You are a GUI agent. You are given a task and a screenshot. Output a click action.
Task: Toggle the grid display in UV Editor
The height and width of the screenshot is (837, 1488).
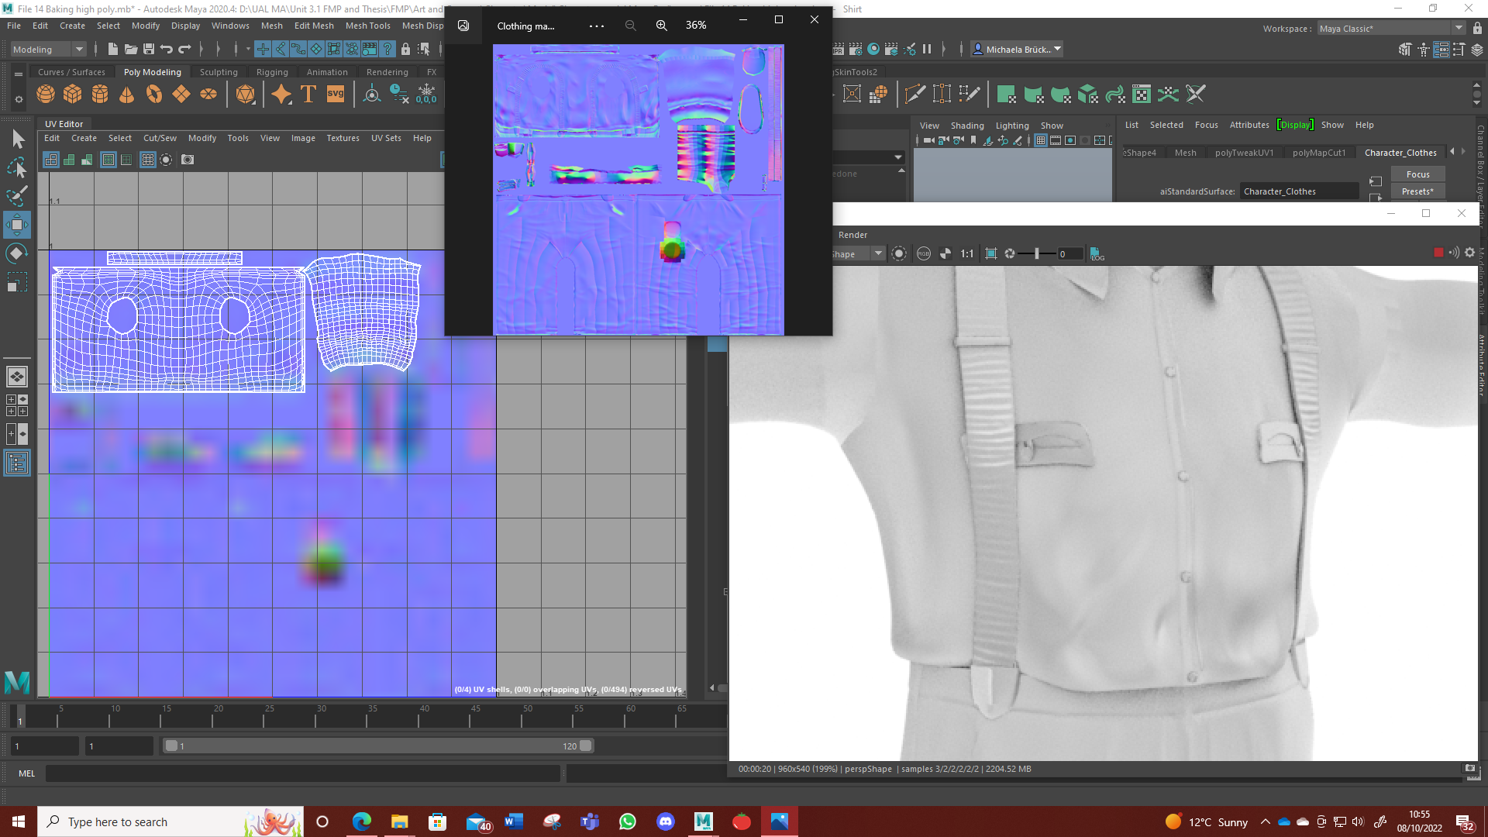click(x=147, y=160)
